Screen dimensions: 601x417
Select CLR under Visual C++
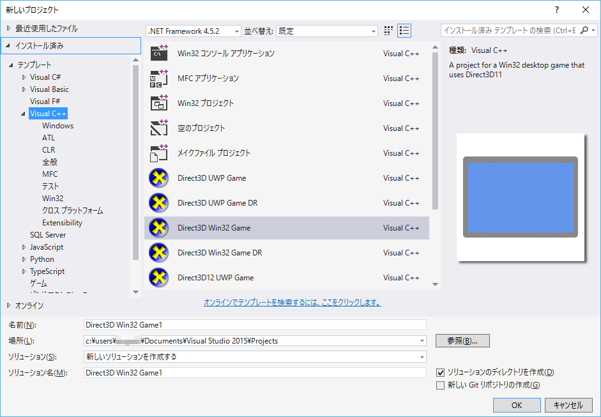pos(49,150)
